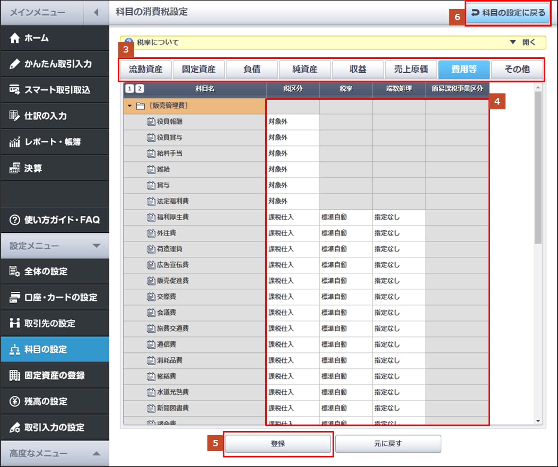Collapse the 販売管理費 folder row

[x=130, y=106]
